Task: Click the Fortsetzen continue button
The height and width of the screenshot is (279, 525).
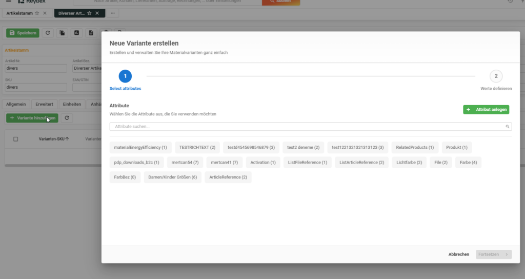Action: pyautogui.click(x=494, y=254)
